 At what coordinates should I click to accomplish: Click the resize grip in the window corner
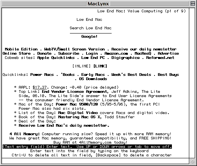point(192,161)
